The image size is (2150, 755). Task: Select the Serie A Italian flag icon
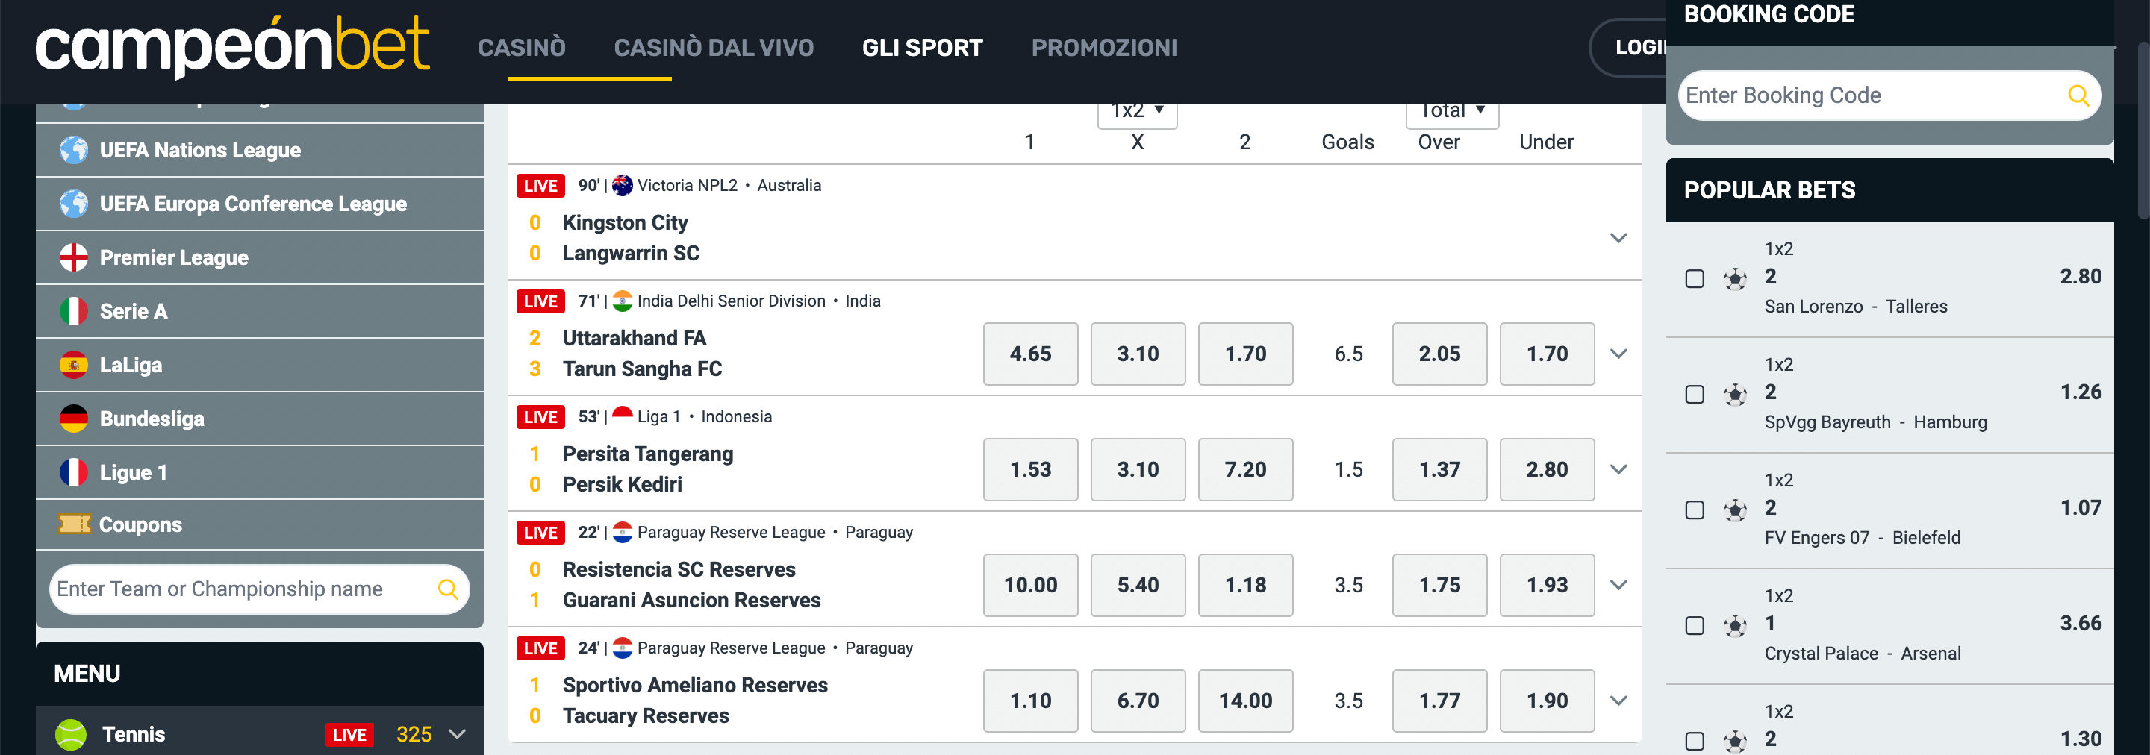pos(75,310)
